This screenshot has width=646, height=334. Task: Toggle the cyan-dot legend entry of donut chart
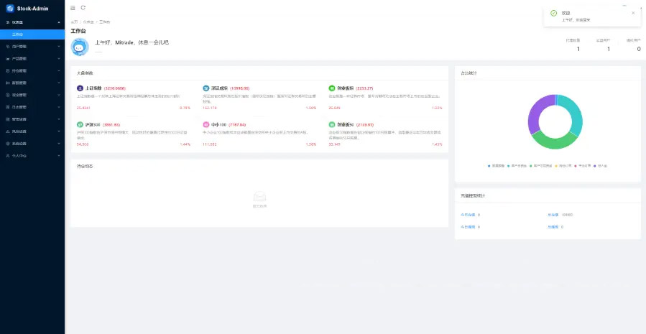[517, 165]
